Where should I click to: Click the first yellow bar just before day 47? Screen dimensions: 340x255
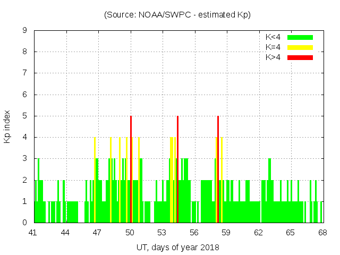(x=95, y=181)
